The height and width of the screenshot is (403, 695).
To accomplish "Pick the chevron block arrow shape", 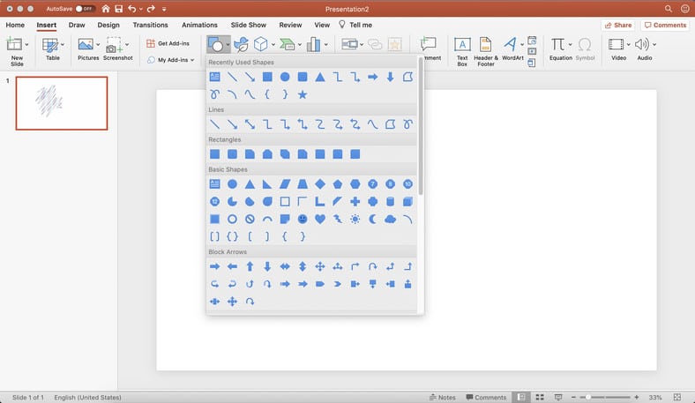I will [337, 284].
